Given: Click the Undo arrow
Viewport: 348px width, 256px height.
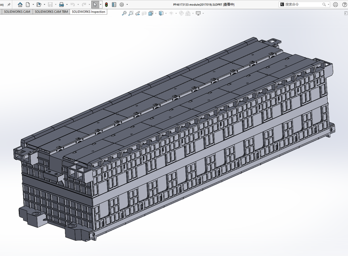Looking at the screenshot, I should pos(73,4).
